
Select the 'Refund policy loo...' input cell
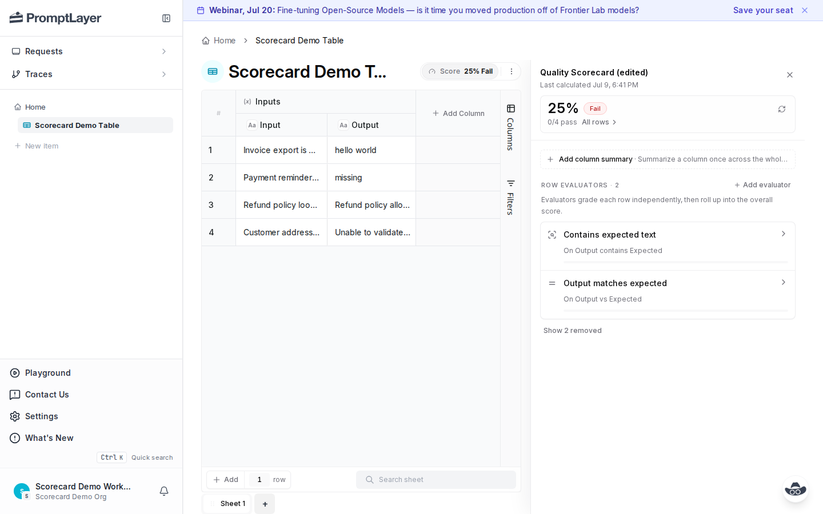(x=281, y=205)
